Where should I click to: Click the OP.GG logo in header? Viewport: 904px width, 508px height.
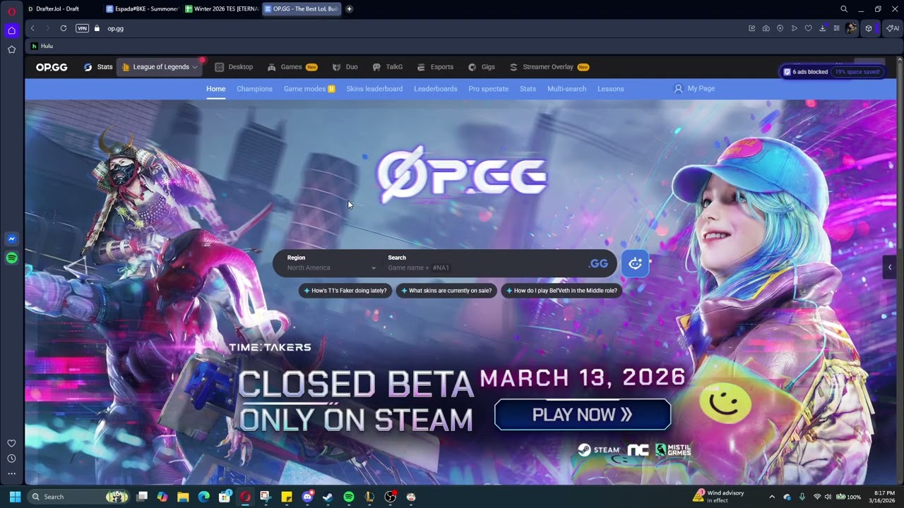[52, 67]
